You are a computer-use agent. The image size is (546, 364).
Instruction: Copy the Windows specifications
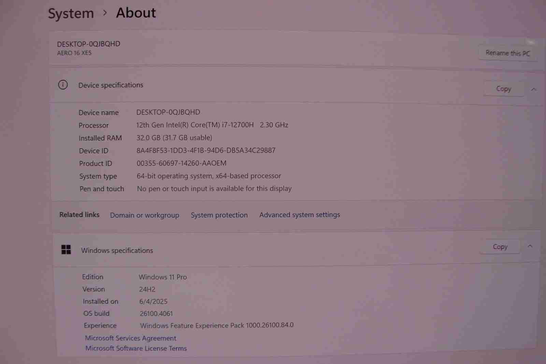(x=500, y=247)
